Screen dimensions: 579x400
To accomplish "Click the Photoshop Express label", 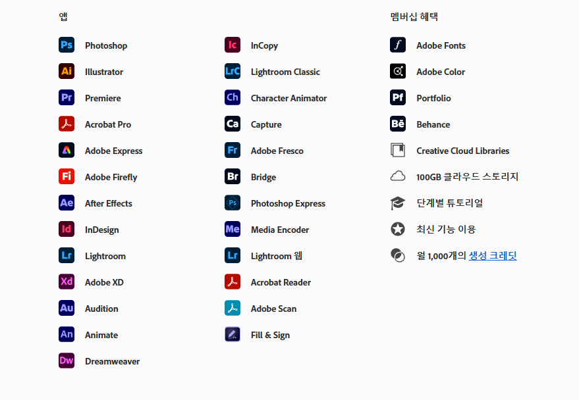I will [288, 203].
